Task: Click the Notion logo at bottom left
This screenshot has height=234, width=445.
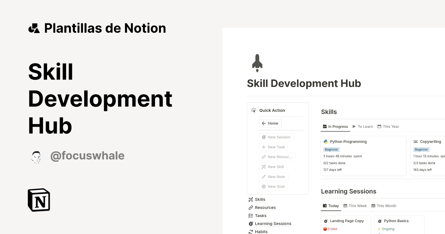Action: (38, 200)
